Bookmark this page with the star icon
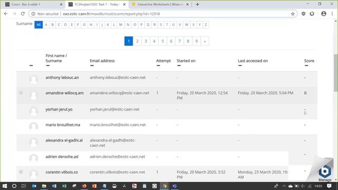The width and height of the screenshot is (338, 190). [293, 14]
